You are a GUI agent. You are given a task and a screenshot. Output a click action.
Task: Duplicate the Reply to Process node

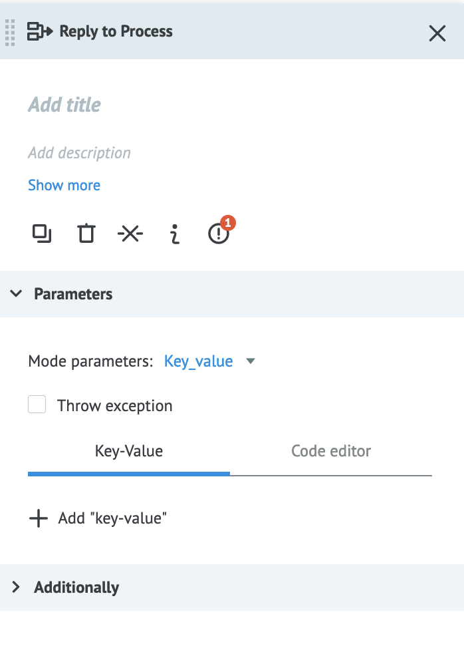click(x=41, y=234)
